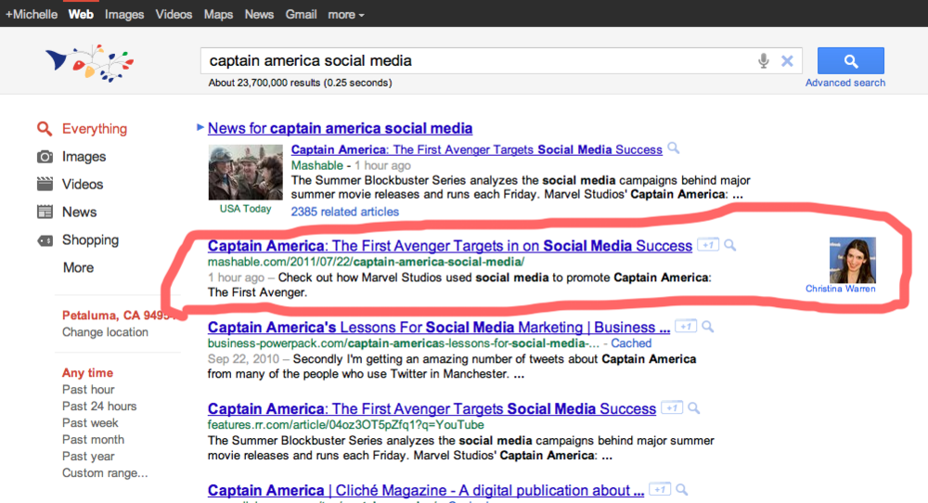Filter results to Past 24 hours
The image size is (928, 503).
99,406
